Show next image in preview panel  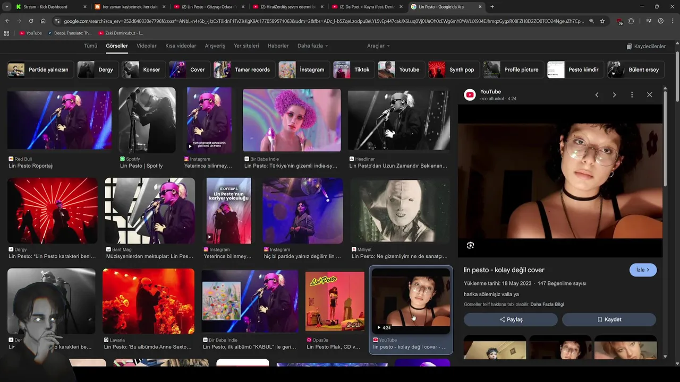pos(614,94)
